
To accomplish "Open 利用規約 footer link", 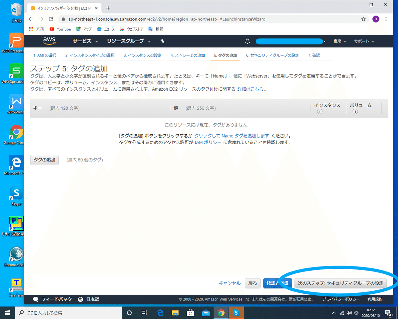I will [375, 299].
